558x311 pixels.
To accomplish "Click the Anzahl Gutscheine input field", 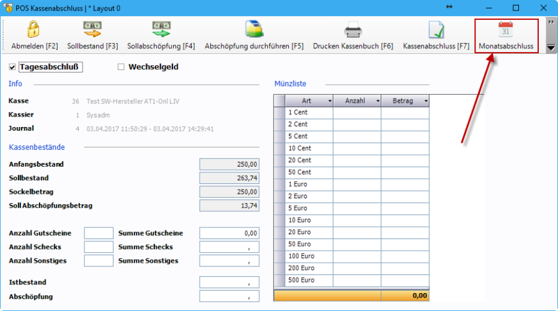I will [98, 233].
